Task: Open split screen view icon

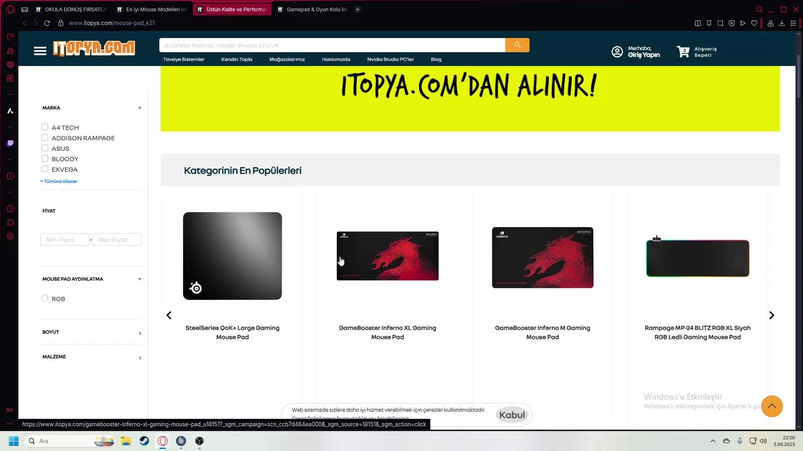Action: pos(698,23)
